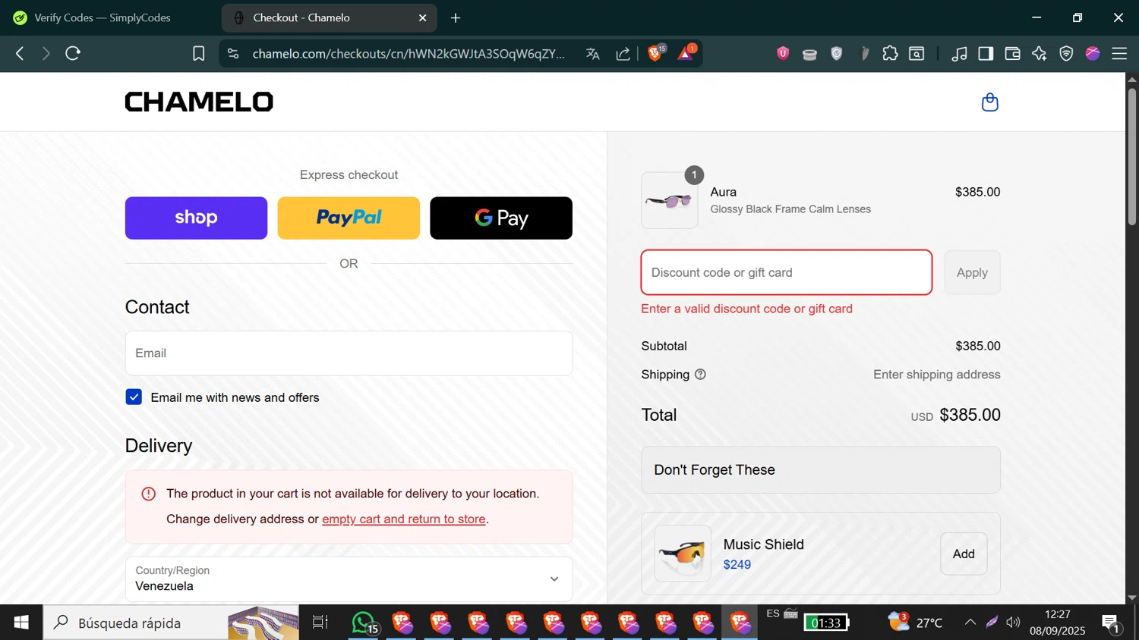The height and width of the screenshot is (640, 1139).
Task: Click empty cart and return to store link
Action: 404,519
